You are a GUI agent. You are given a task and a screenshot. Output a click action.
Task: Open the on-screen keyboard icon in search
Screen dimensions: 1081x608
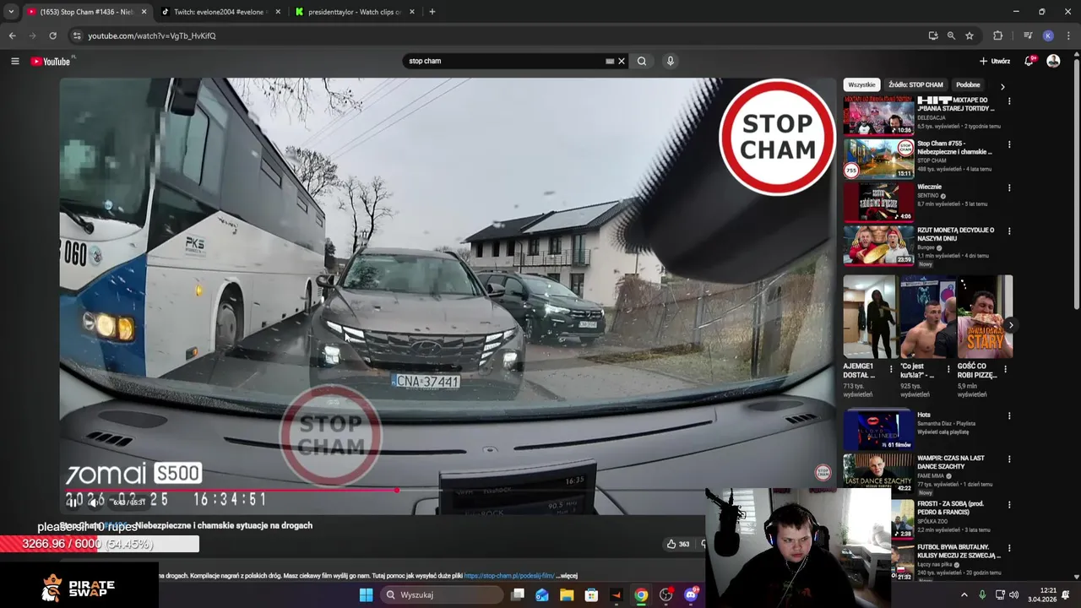coord(610,61)
